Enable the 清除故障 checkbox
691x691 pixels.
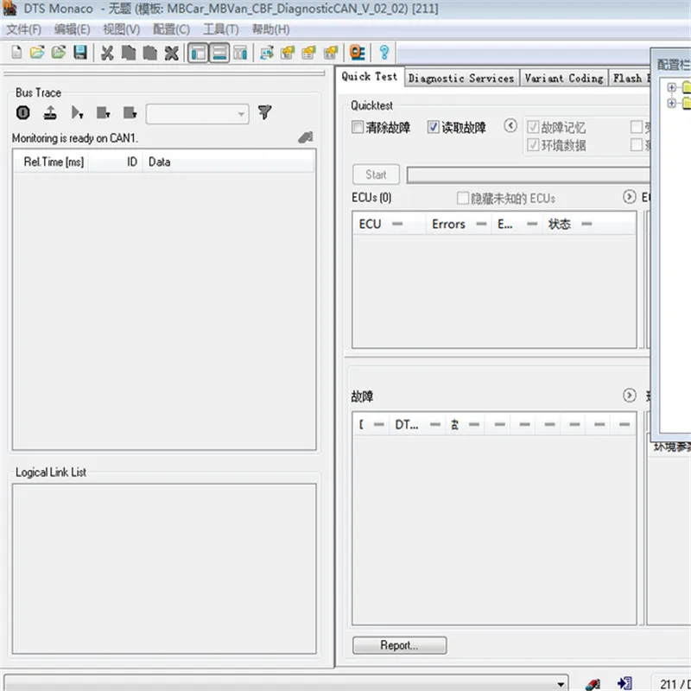[358, 127]
